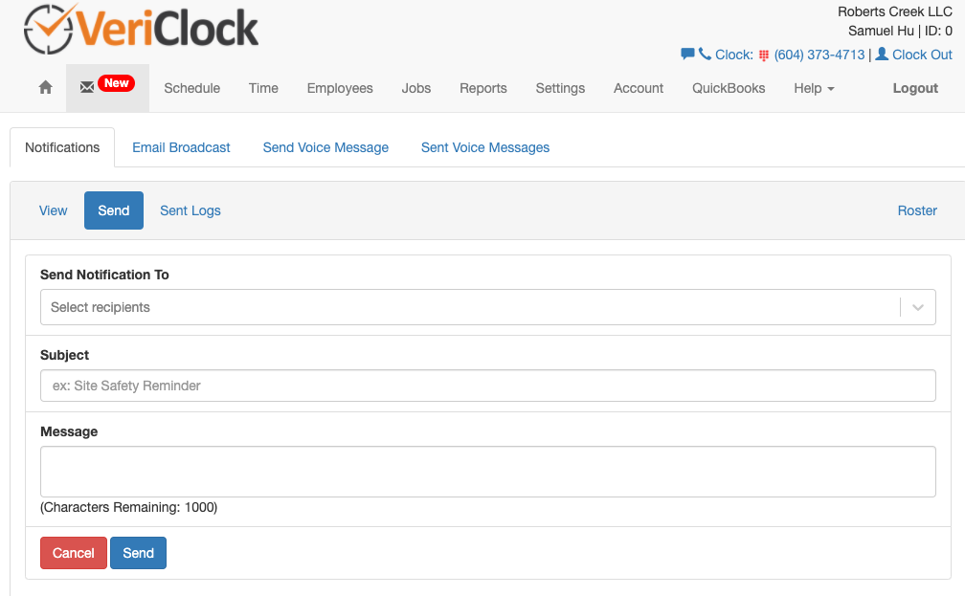Select the Send view icon button in subnav
Viewport: 965px width, 596px height.
113,210
